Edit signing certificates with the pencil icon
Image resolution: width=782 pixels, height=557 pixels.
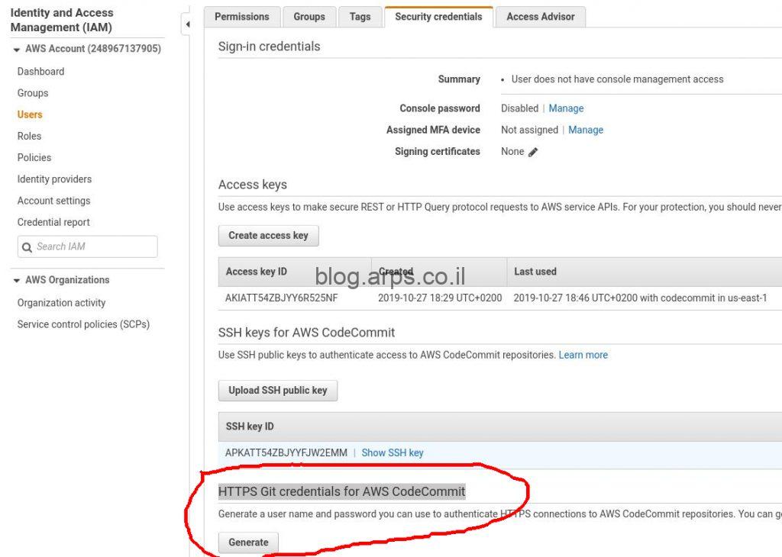532,152
